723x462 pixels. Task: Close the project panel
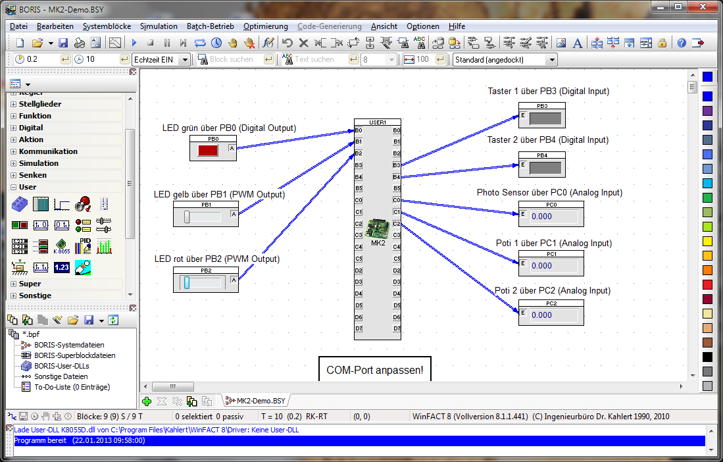pos(134,308)
